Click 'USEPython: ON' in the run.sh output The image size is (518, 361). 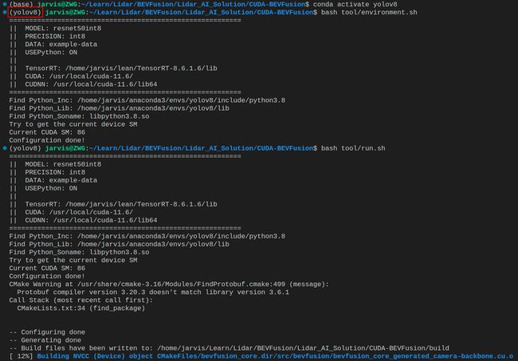pos(51,188)
